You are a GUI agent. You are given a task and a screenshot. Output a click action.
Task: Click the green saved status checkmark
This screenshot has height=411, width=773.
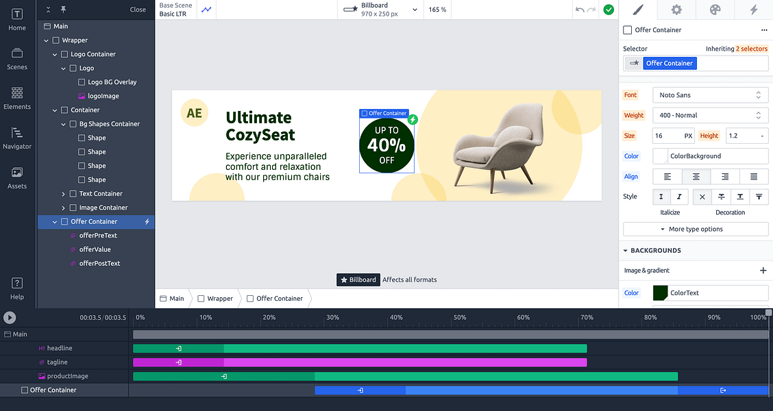tap(609, 10)
